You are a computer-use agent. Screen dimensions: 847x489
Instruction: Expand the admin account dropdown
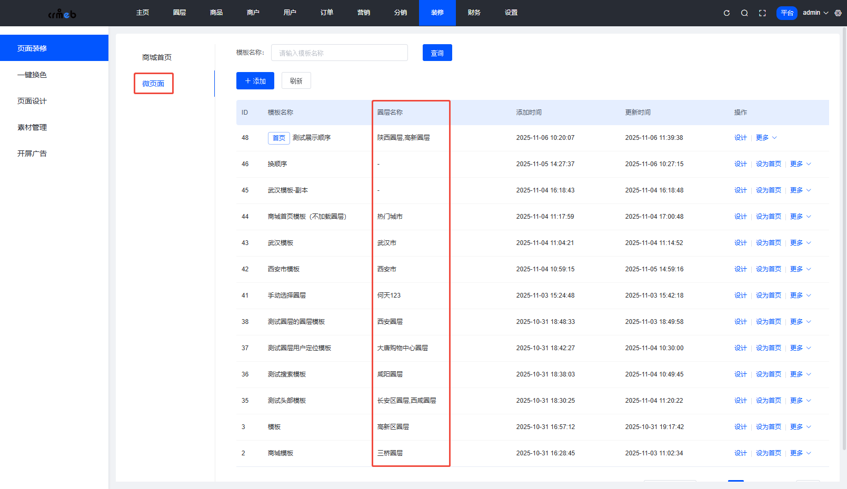click(815, 13)
